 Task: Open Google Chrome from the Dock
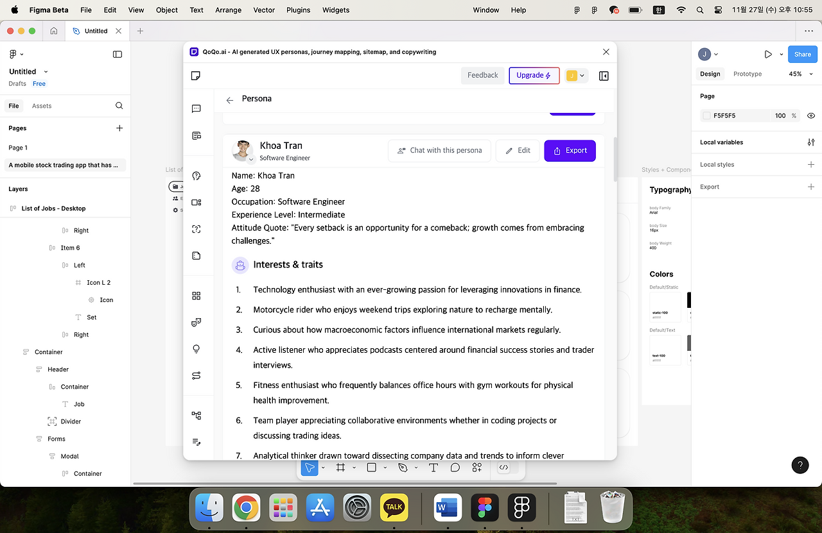pyautogui.click(x=246, y=508)
